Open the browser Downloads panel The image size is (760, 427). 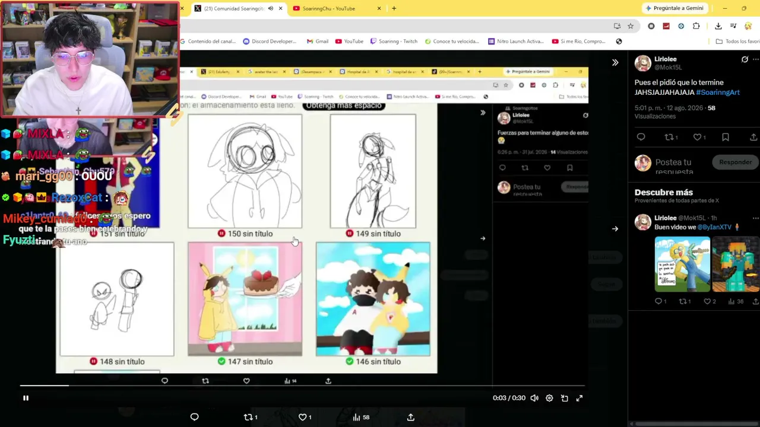718,26
